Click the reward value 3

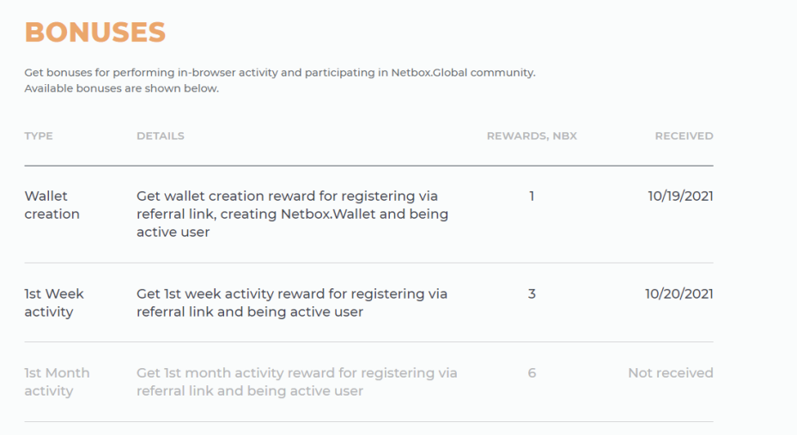532,294
